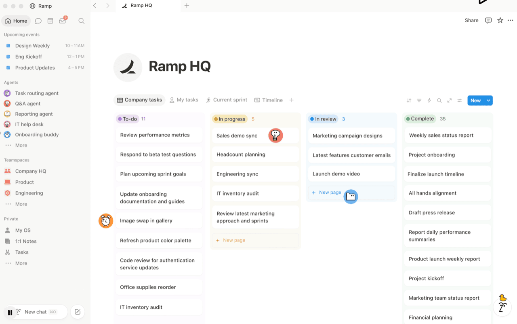Screen dimensions: 517x324
Task: Switch to the Company tasks view
Action: point(139,100)
